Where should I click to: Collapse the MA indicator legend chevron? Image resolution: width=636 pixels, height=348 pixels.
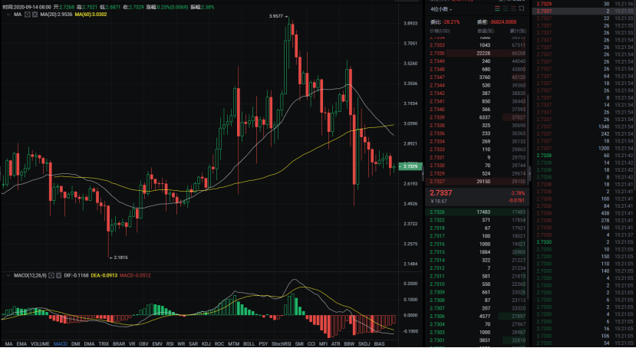8,14
